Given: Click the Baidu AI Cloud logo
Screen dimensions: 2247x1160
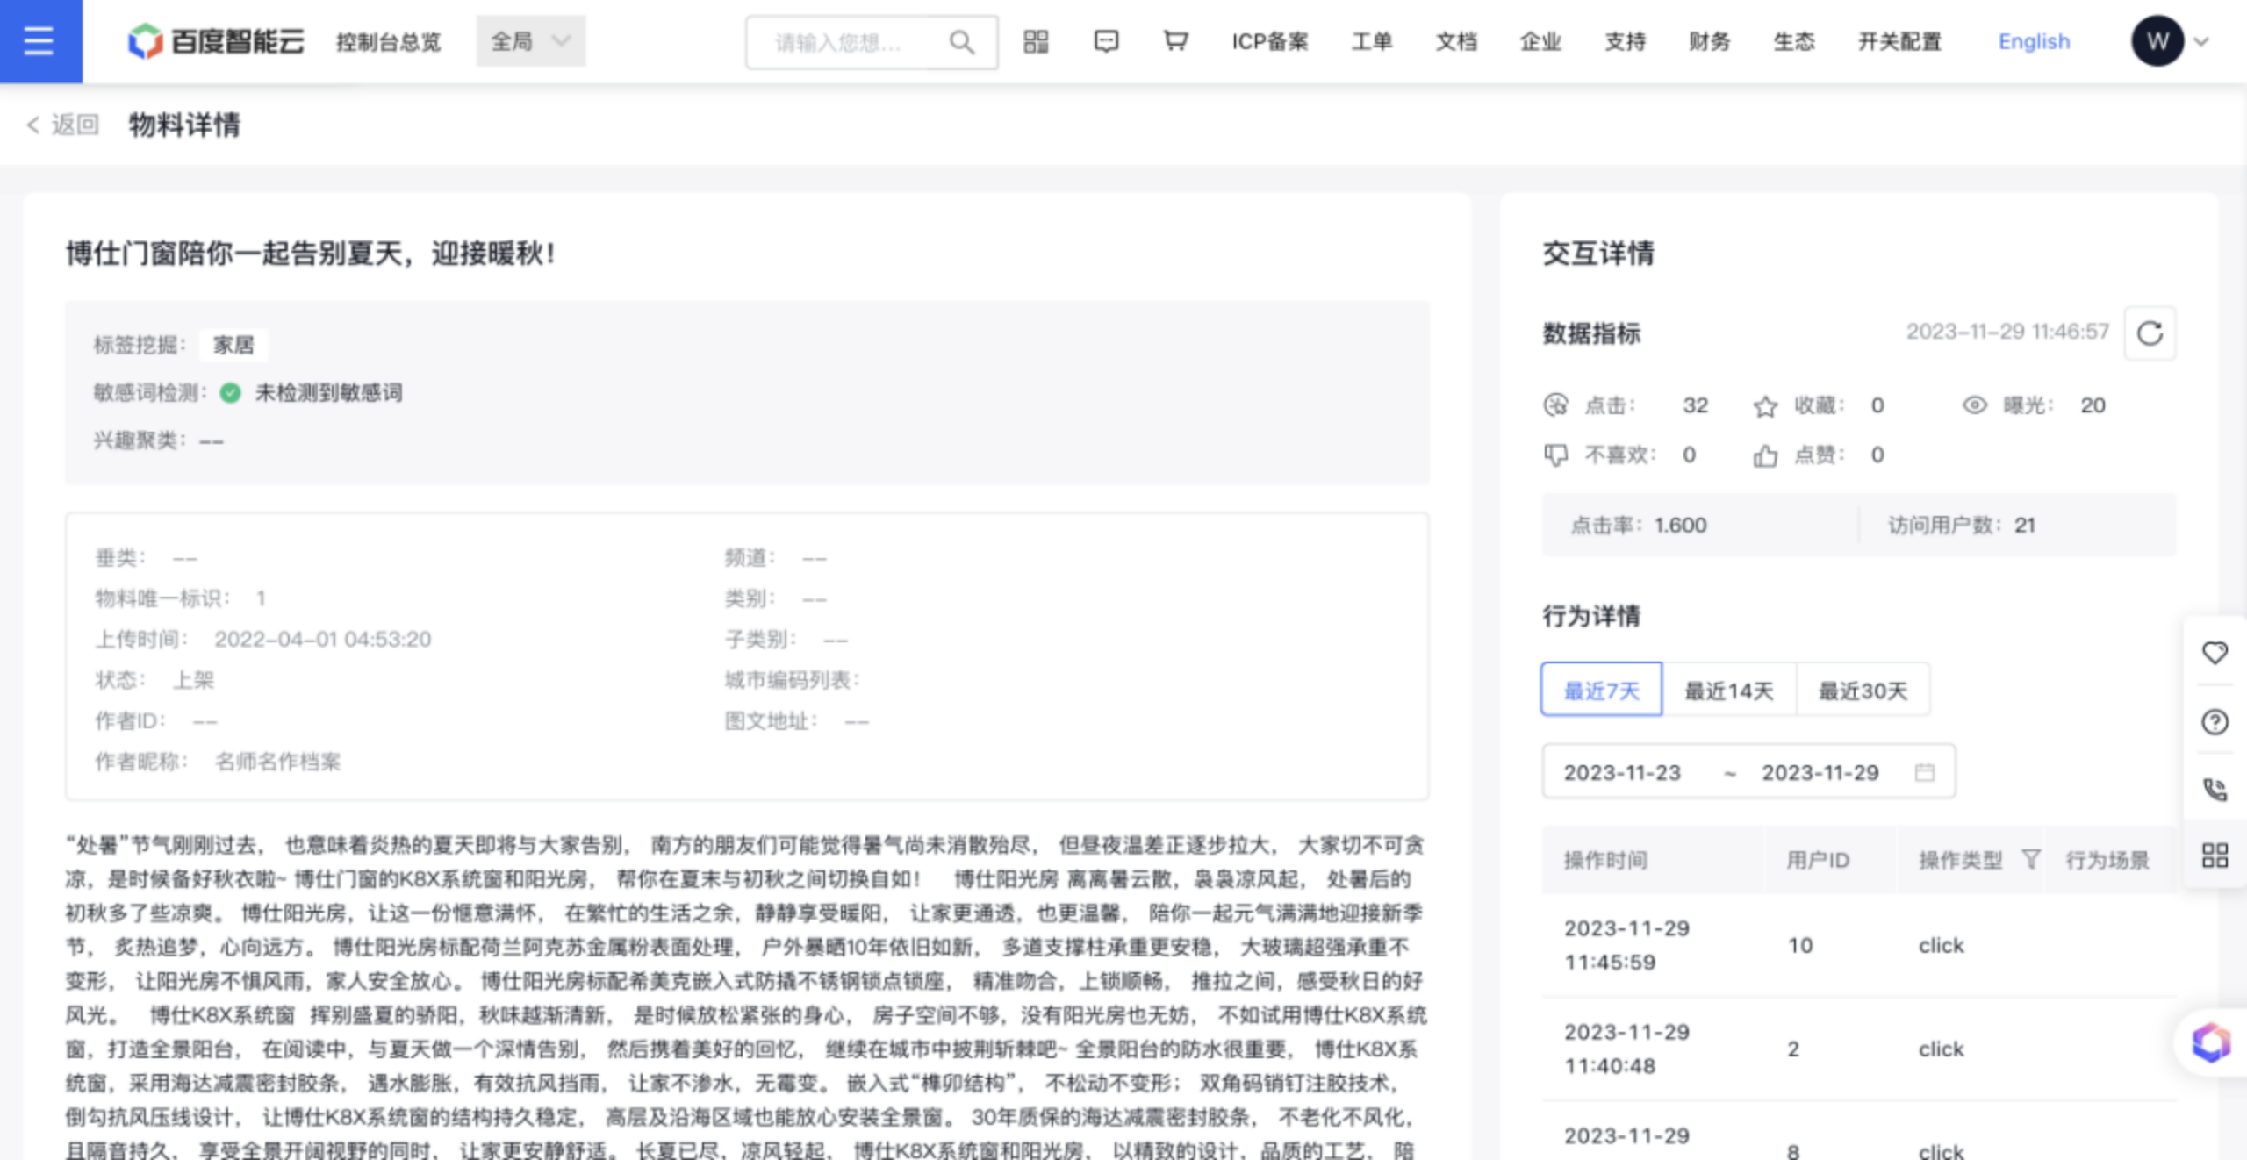Looking at the screenshot, I should click(216, 41).
